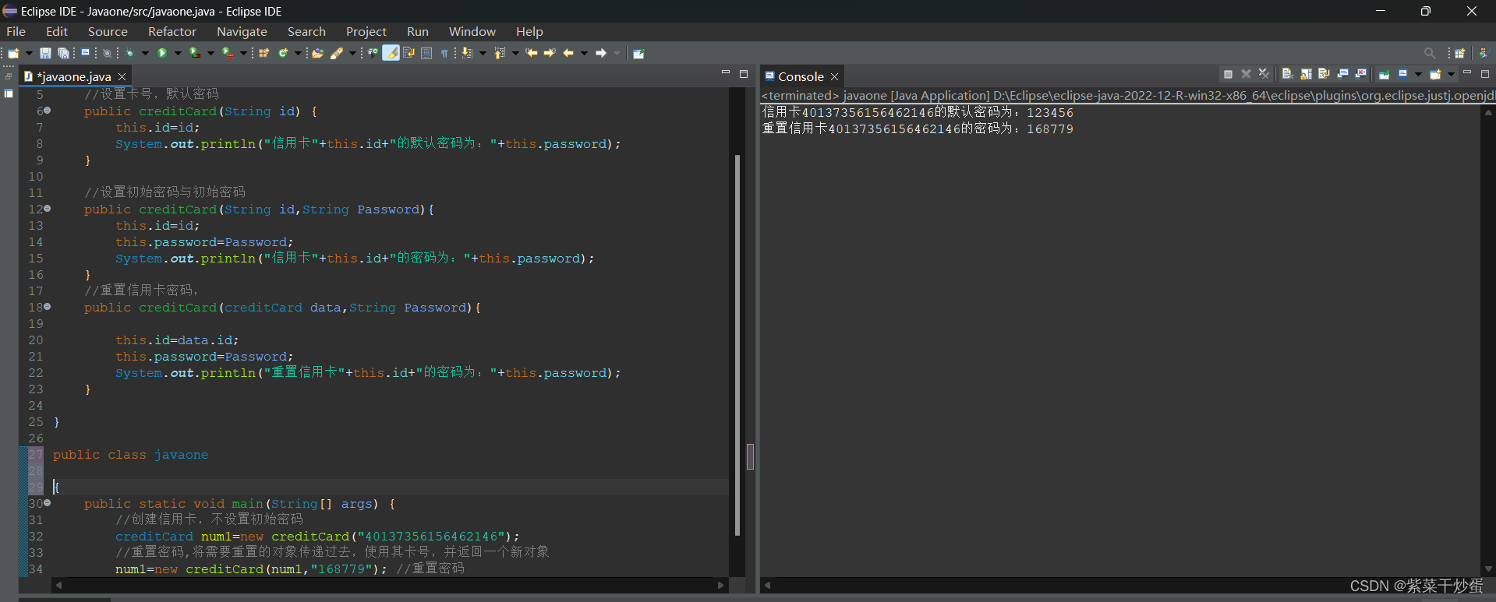The width and height of the screenshot is (1496, 602).
Task: Jump to previous annotation icon
Action: pos(499,53)
